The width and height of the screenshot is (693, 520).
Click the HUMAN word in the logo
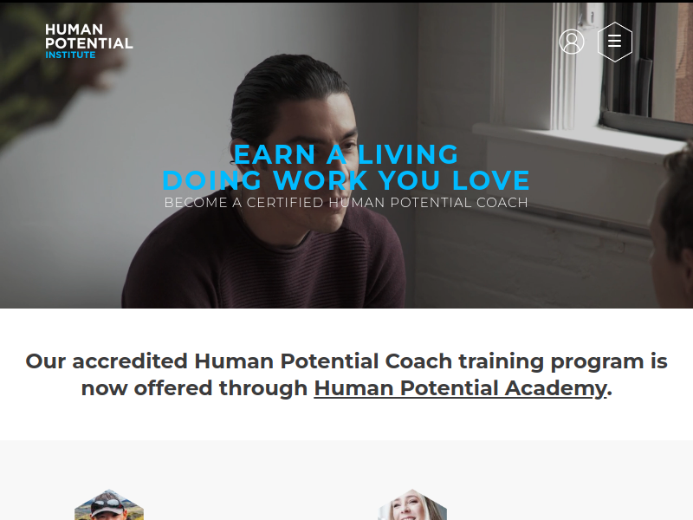pos(74,29)
